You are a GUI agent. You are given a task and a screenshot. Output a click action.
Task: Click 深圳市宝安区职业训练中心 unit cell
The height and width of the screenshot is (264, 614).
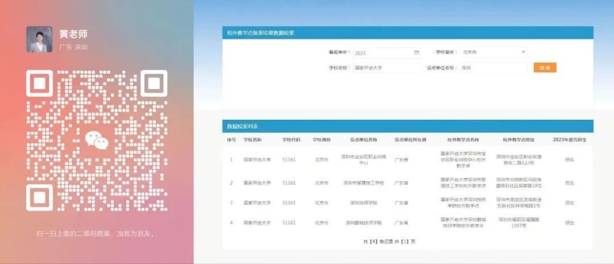tap(363, 160)
